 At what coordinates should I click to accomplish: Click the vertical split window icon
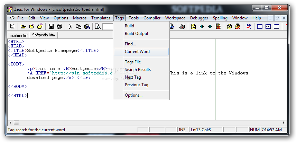point(260,26)
